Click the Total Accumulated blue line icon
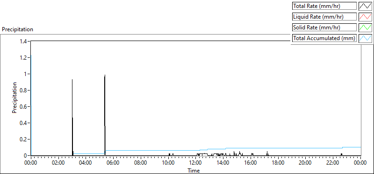This screenshot has width=374, height=174. pos(365,38)
